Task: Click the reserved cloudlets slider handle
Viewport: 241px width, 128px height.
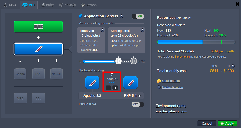Action: [x=118, y=61]
